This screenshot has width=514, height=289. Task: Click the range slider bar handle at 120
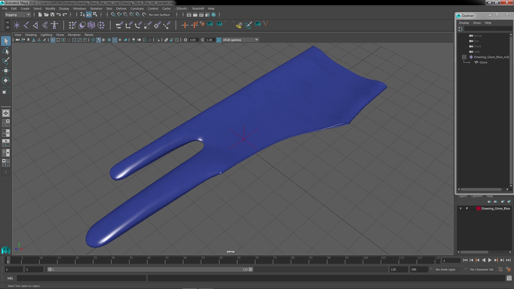pyautogui.click(x=251, y=269)
